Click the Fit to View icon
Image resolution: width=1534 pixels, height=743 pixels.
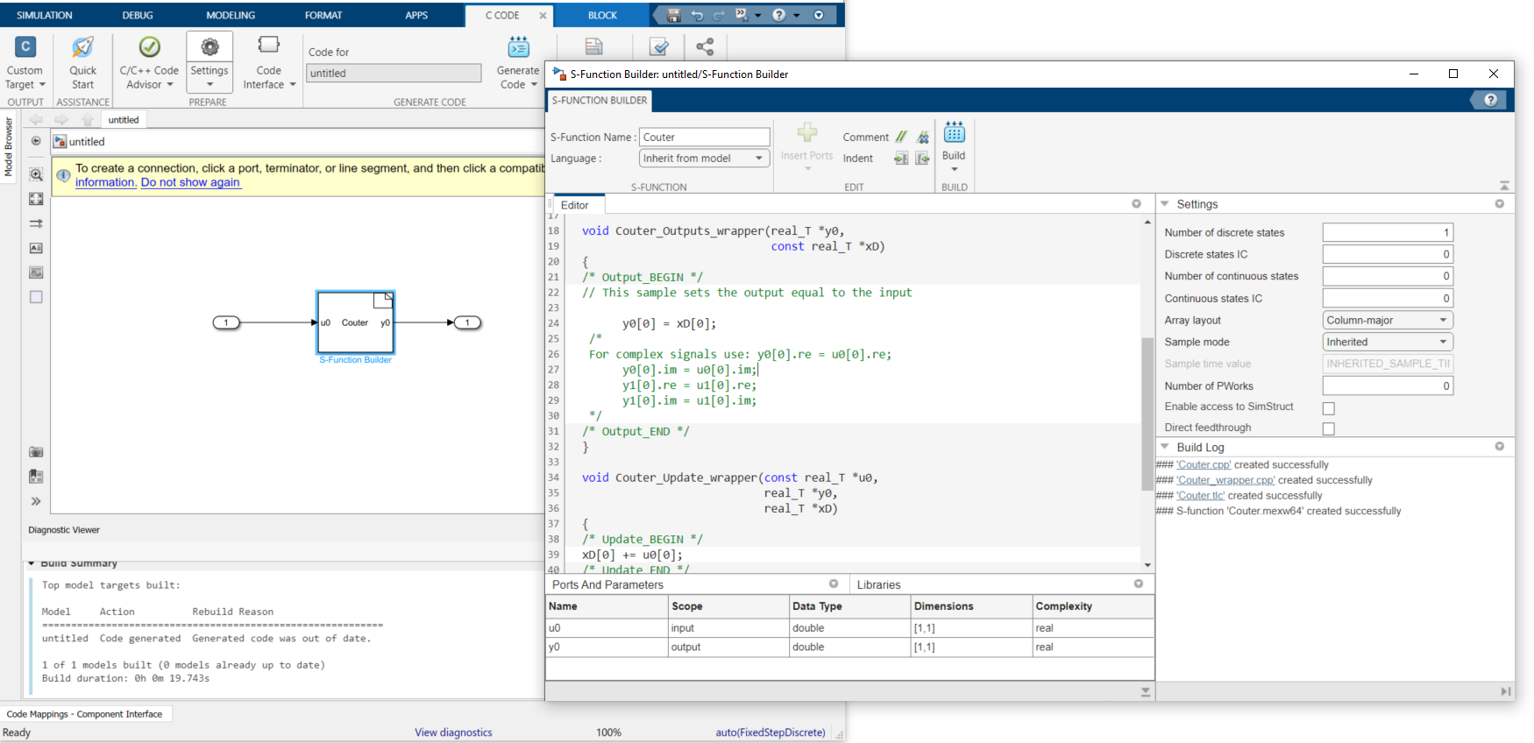click(x=36, y=199)
